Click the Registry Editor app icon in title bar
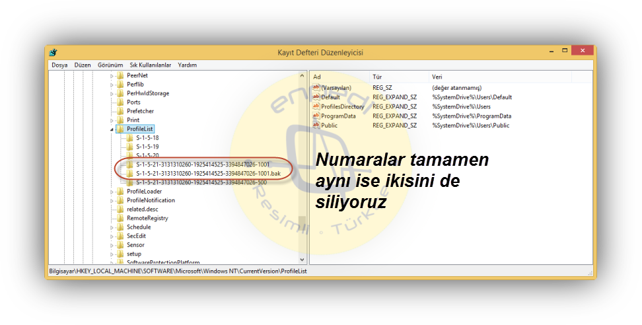Image resolution: width=642 pixels, height=325 pixels. point(53,52)
